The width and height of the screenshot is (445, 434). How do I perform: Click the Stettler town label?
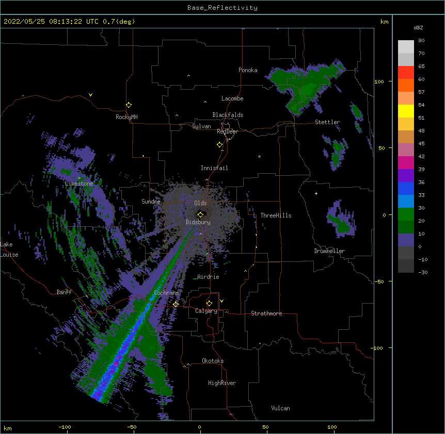(327, 122)
